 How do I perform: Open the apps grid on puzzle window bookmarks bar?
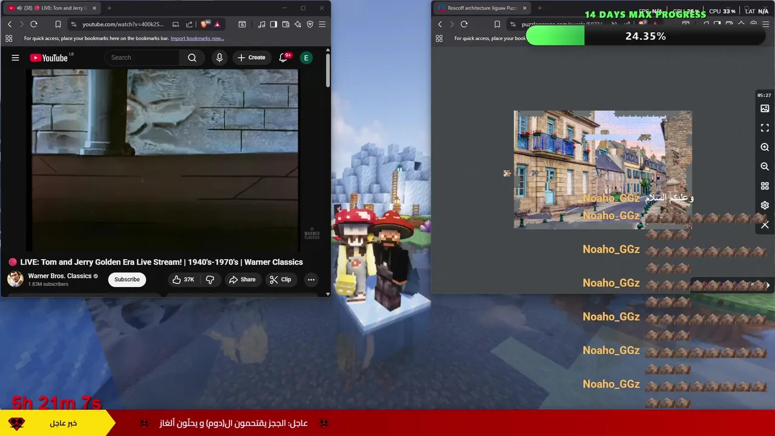click(439, 38)
